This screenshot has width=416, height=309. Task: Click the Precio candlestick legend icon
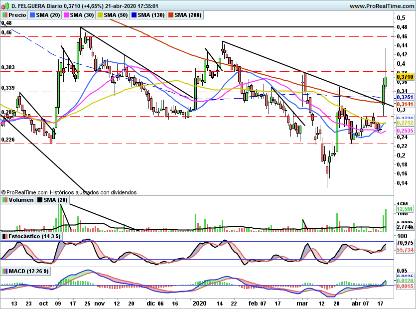(5, 15)
